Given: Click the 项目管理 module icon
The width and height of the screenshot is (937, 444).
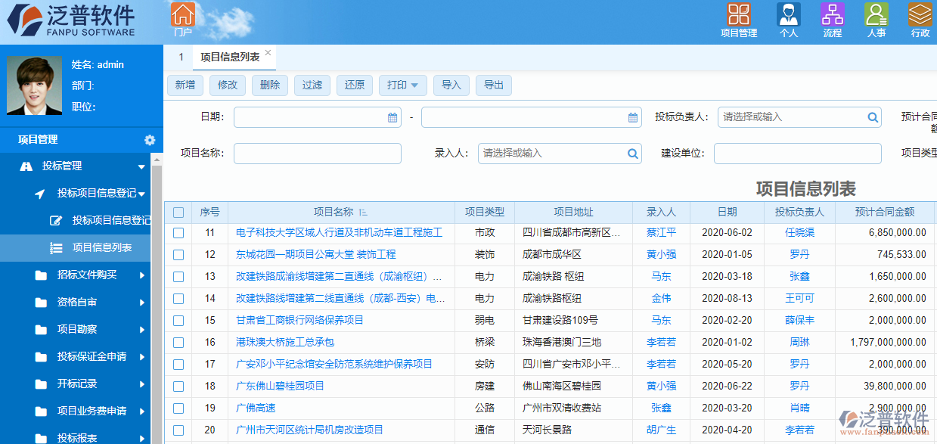Looking at the screenshot, I should pos(739,15).
